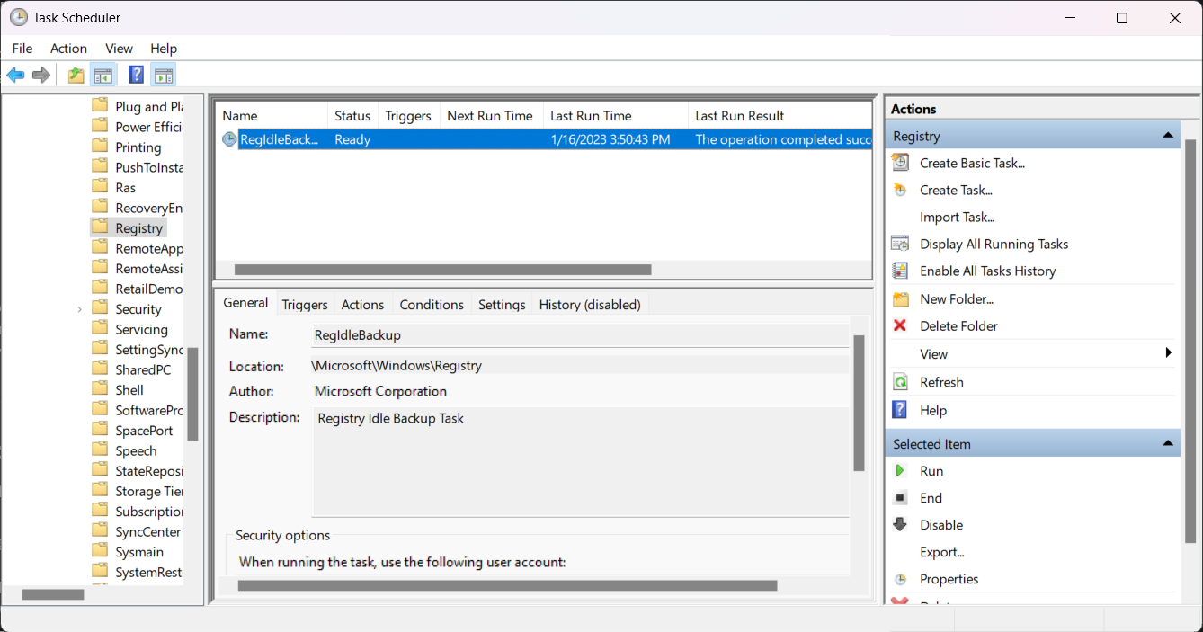Open the Help menu in menu bar

coord(164,49)
